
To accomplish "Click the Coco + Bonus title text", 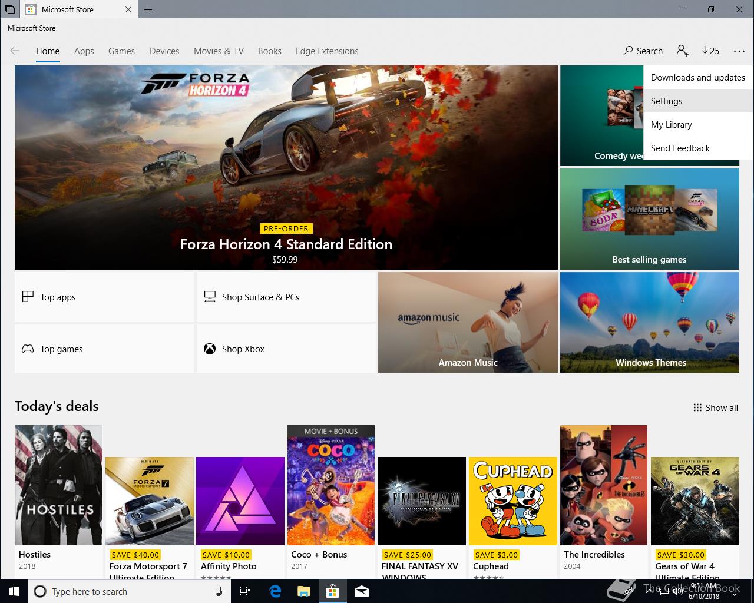I will (x=319, y=555).
